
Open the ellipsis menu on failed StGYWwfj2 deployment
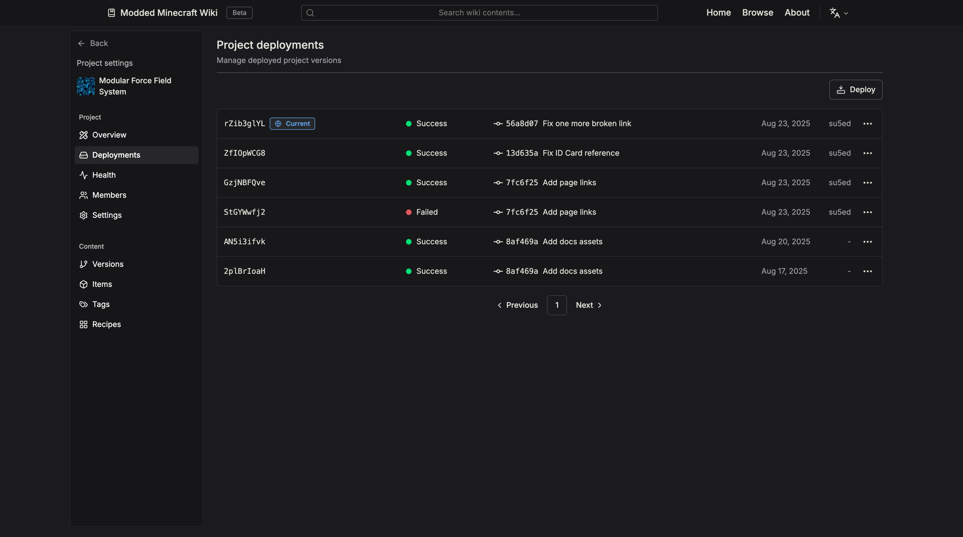click(x=868, y=212)
